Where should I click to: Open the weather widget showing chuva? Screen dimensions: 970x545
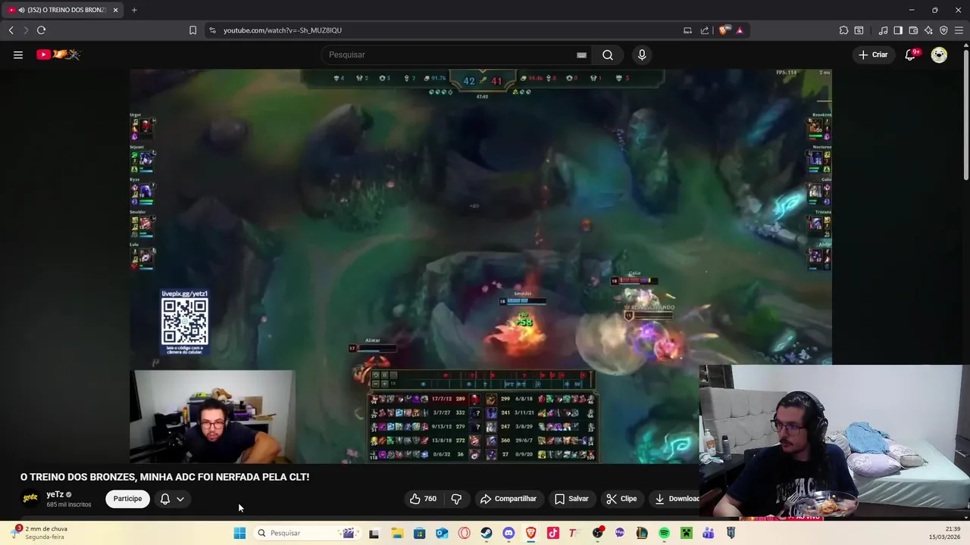pos(39,533)
